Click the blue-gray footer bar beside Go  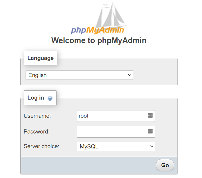pos(87,165)
